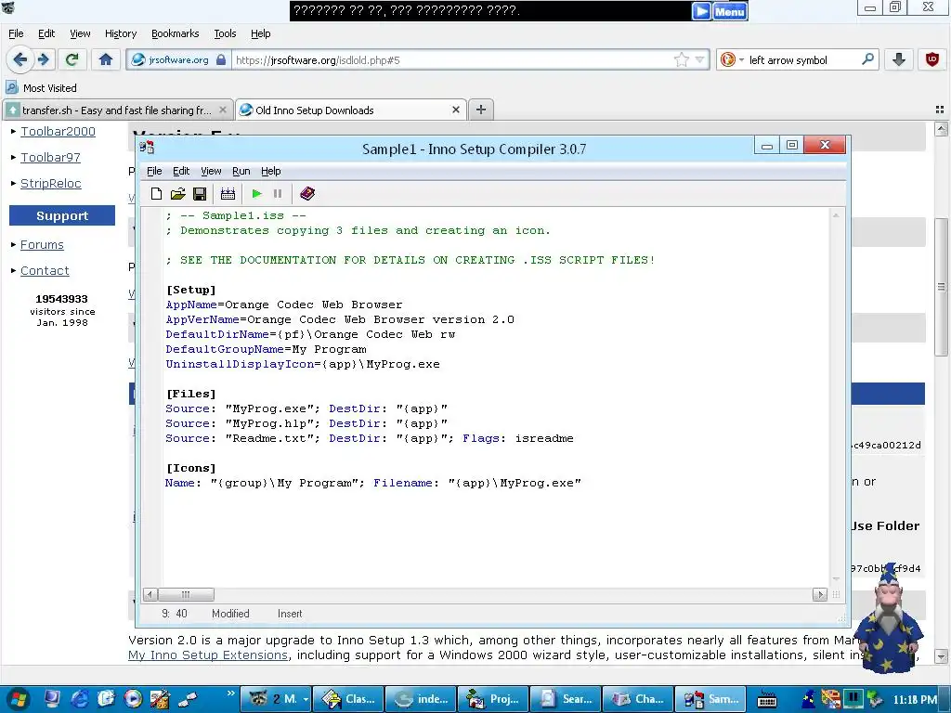This screenshot has width=951, height=713.
Task: Click the taskbar clock showing 11:18 PM
Action: coord(915,700)
